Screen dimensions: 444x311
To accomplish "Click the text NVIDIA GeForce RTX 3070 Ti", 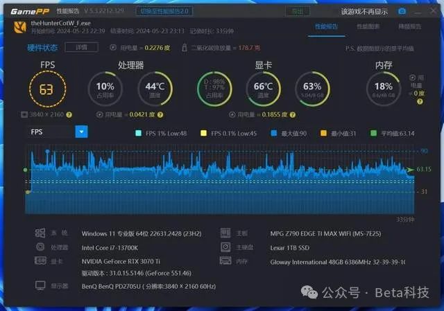I will tap(121, 262).
